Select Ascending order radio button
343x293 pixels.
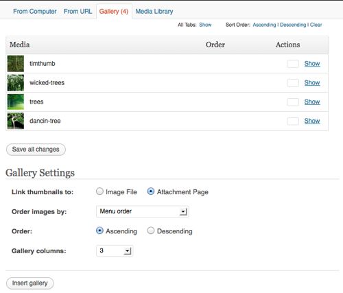[x=99, y=231]
